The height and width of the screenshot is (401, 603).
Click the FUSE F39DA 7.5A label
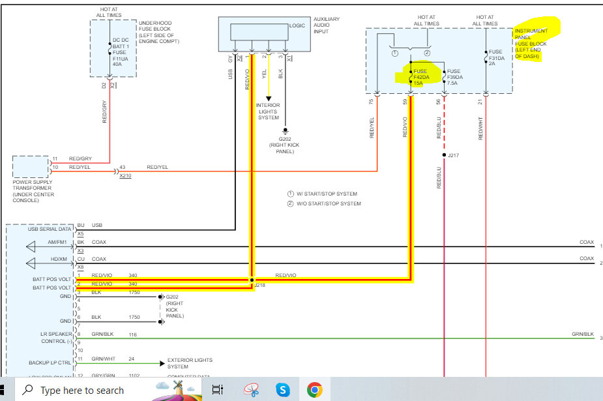pos(454,77)
